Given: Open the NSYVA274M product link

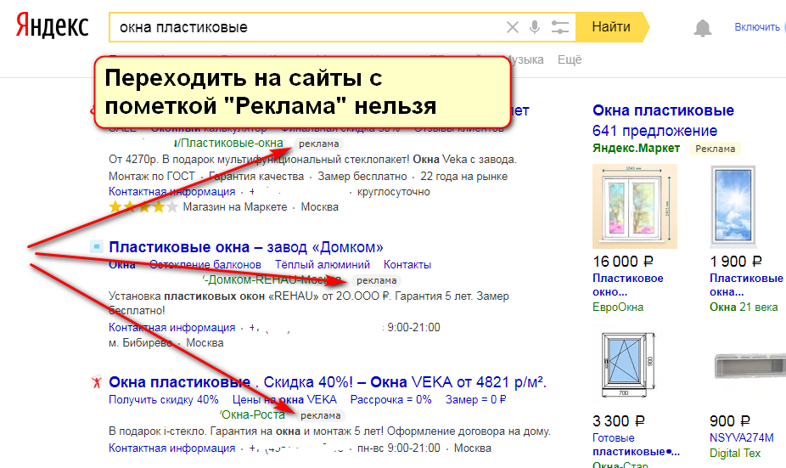Looking at the screenshot, I should tap(741, 437).
